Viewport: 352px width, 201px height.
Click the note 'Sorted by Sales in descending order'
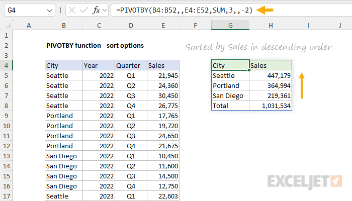coord(258,47)
